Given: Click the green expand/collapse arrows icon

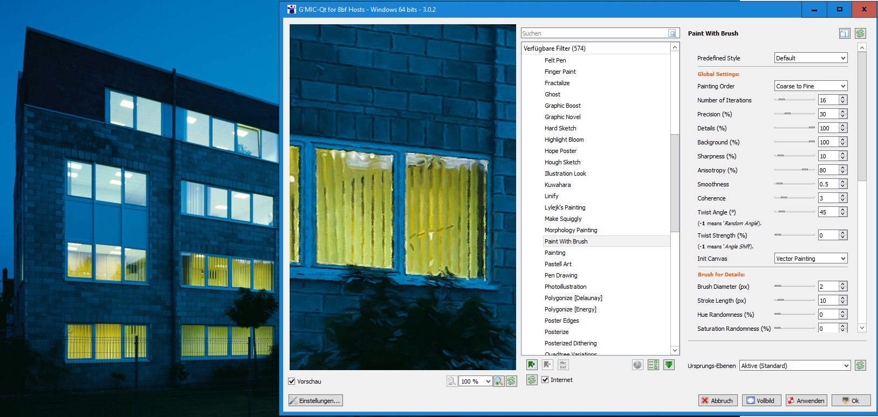Looking at the screenshot, I should click(x=669, y=365).
